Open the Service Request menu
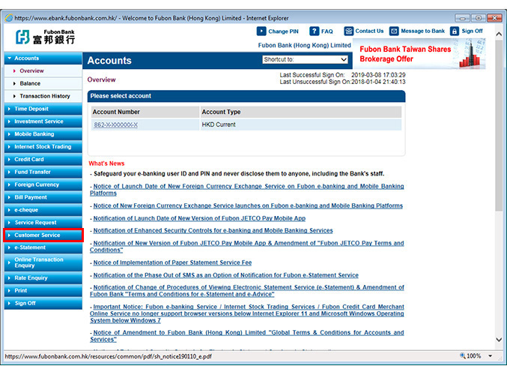The height and width of the screenshot is (375, 507). [x=43, y=223]
